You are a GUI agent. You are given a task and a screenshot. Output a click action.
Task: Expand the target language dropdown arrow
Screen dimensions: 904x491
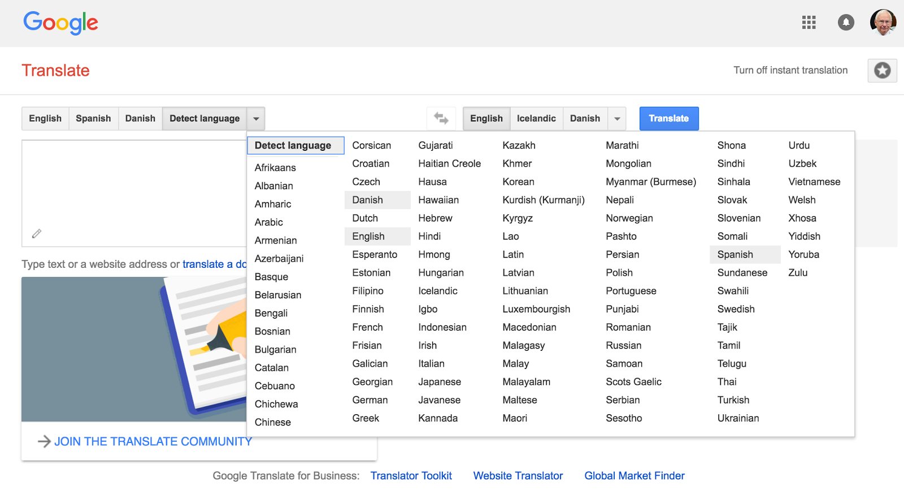(x=617, y=119)
